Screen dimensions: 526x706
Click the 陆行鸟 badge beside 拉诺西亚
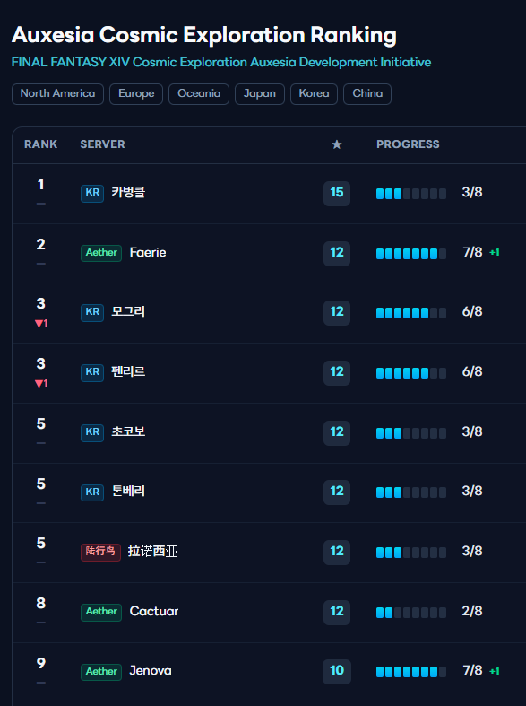(100, 552)
